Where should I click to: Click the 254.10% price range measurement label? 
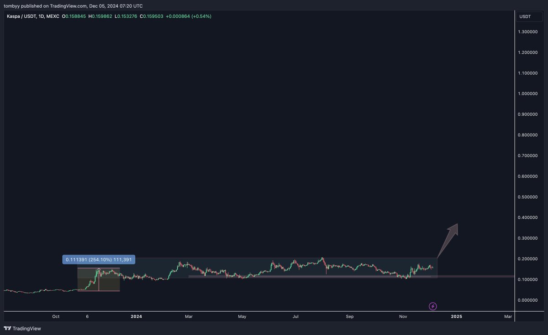click(99, 259)
